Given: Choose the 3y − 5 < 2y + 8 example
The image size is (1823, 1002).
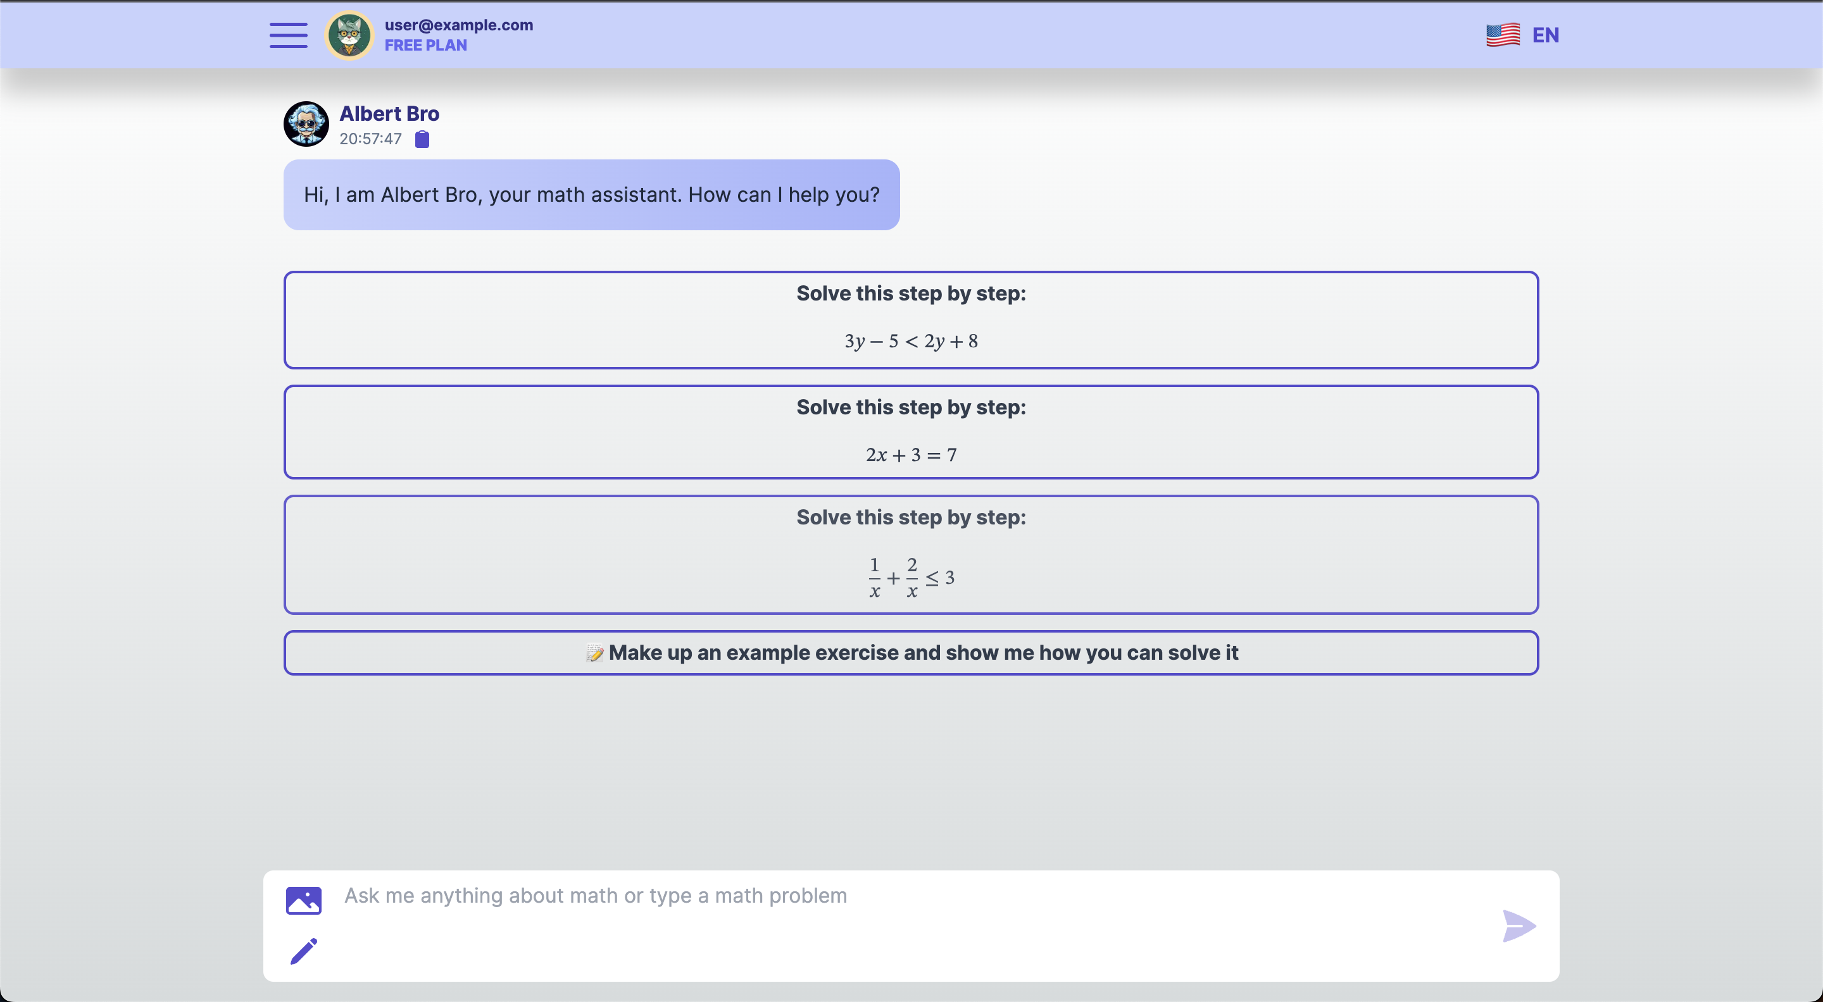Looking at the screenshot, I should [x=911, y=319].
